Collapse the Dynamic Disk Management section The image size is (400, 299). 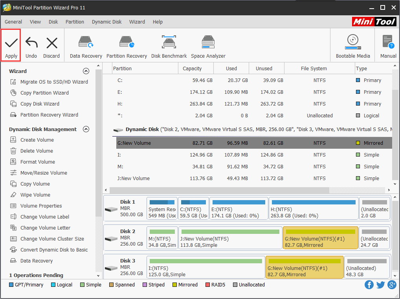coord(86,129)
